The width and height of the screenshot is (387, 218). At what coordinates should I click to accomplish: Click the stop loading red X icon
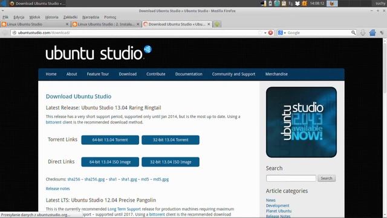click(x=270, y=33)
